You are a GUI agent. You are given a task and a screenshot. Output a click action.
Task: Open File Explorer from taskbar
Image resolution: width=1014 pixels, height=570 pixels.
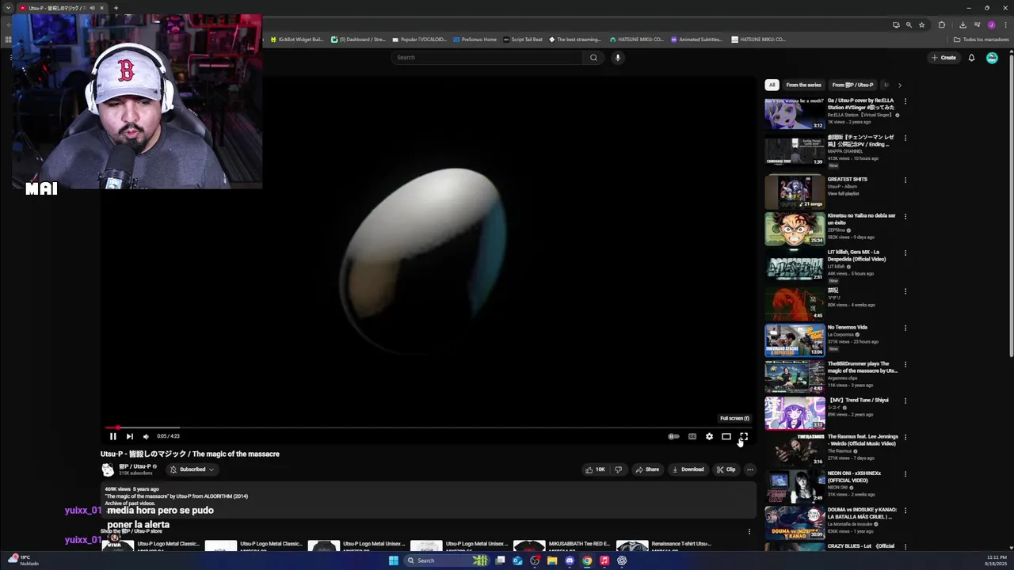point(552,560)
